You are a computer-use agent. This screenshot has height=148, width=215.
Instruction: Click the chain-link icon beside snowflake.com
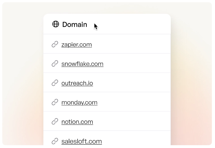coord(55,64)
